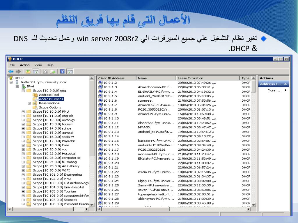The height and width of the screenshot is (223, 298).
Task: Expand Scope [10.101.0.0] Engineering
Action: coord(23,175)
